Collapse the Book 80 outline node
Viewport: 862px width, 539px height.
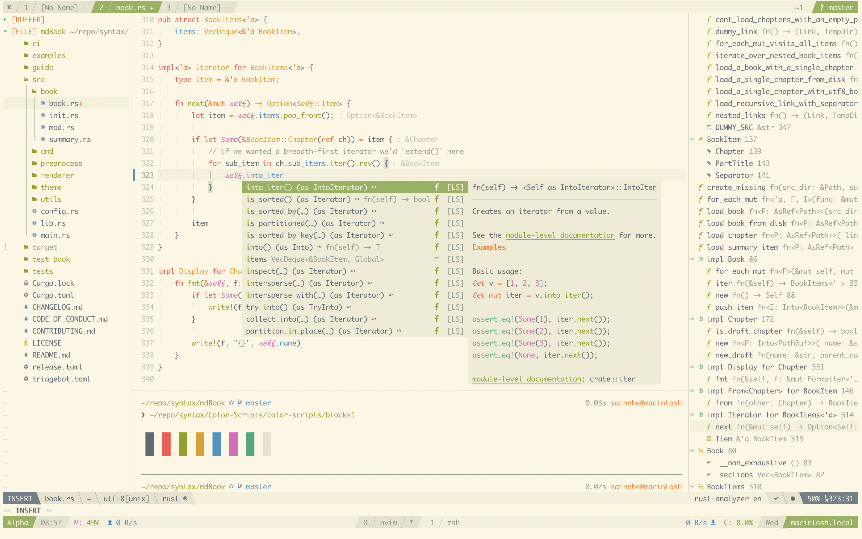pos(693,451)
